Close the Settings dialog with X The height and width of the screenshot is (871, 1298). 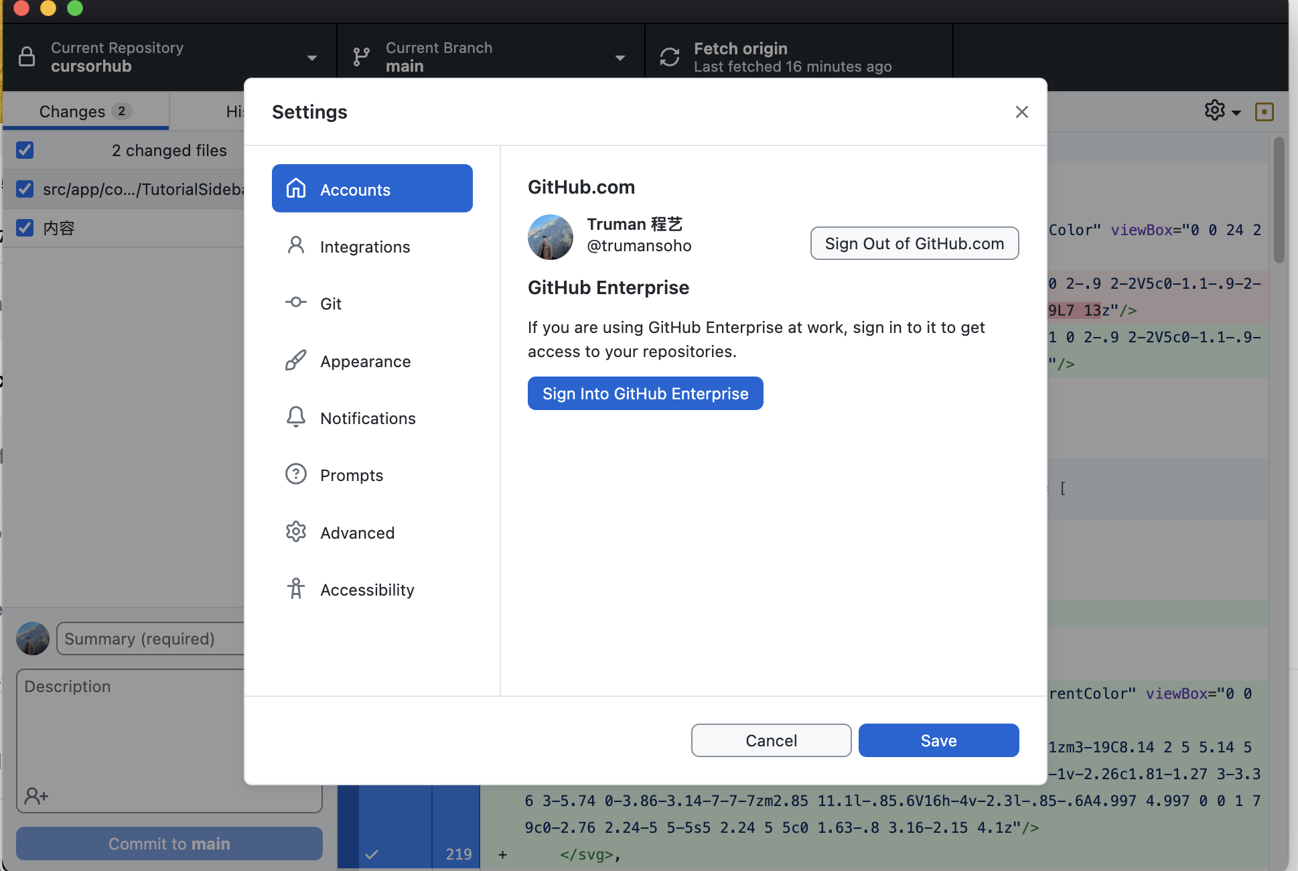pos(1021,112)
